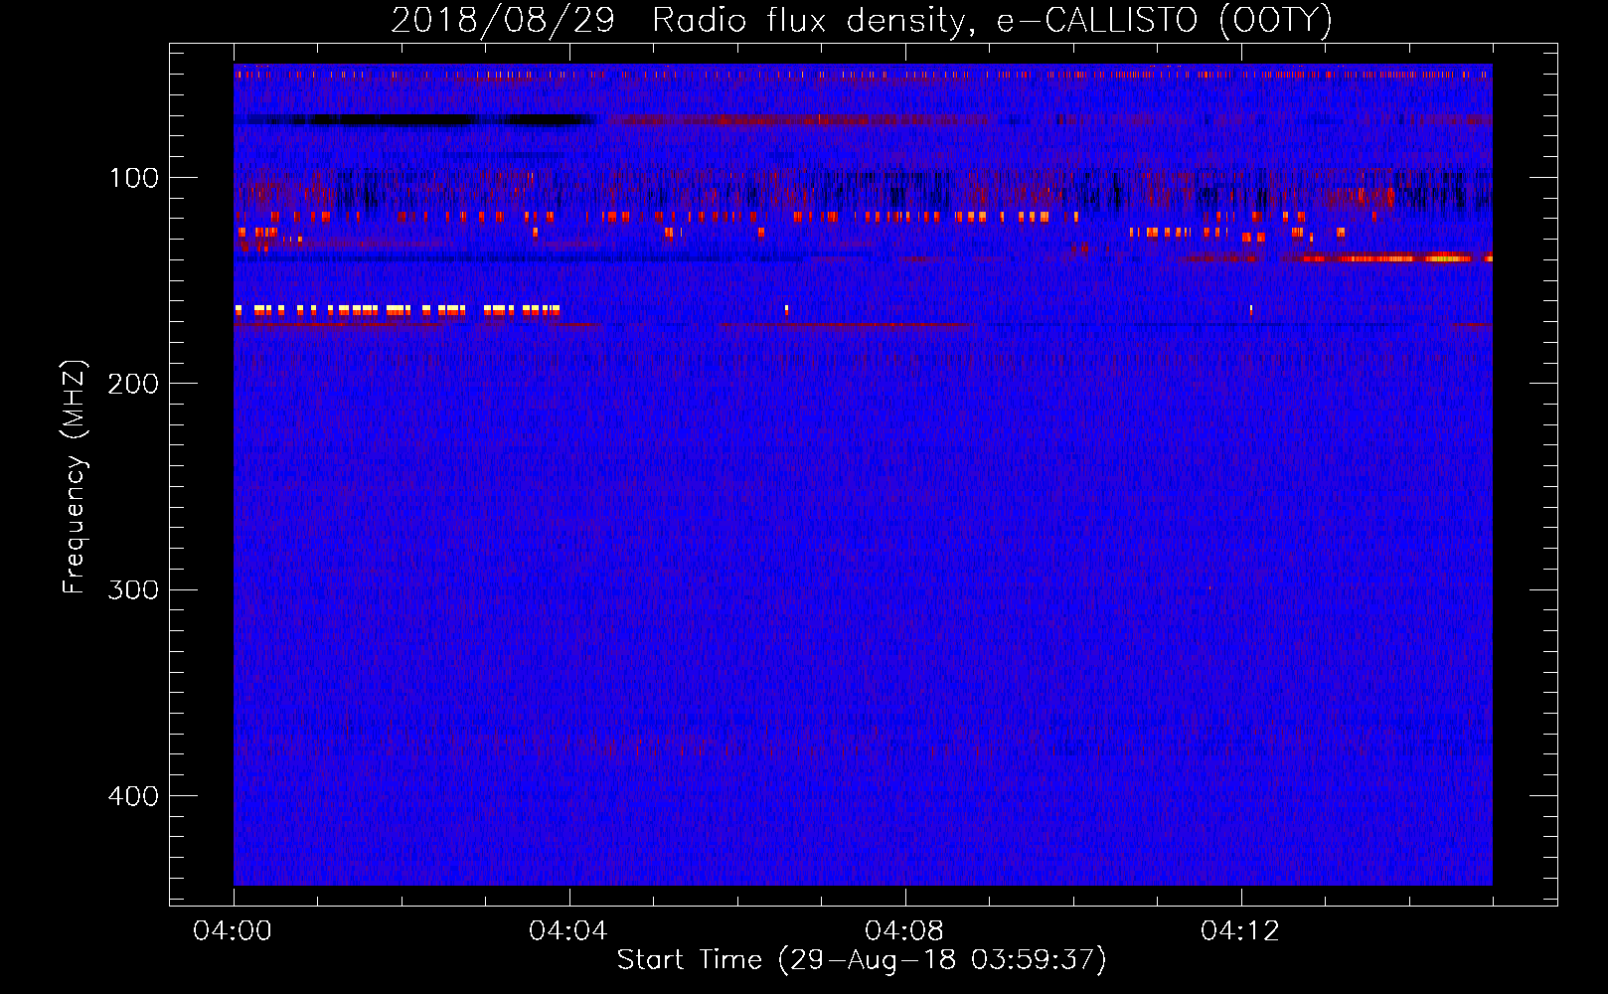Click the 300 frequency tick label

133,589
